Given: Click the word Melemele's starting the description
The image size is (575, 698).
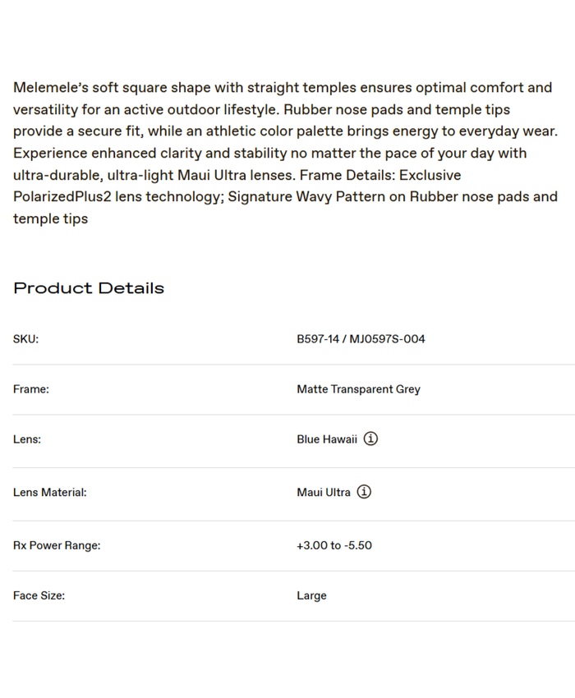Looking at the screenshot, I should (x=50, y=88).
